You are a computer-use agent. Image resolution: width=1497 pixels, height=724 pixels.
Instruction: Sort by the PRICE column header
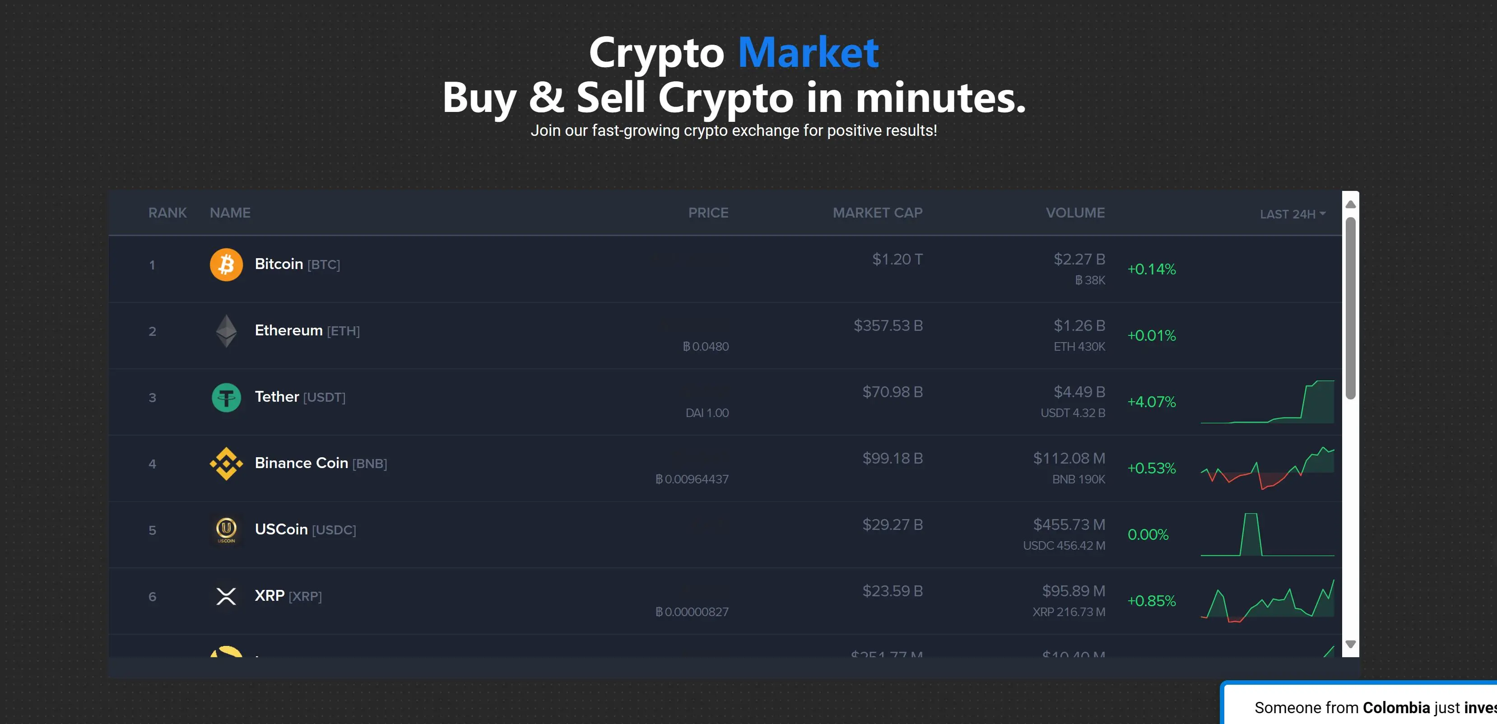point(708,213)
